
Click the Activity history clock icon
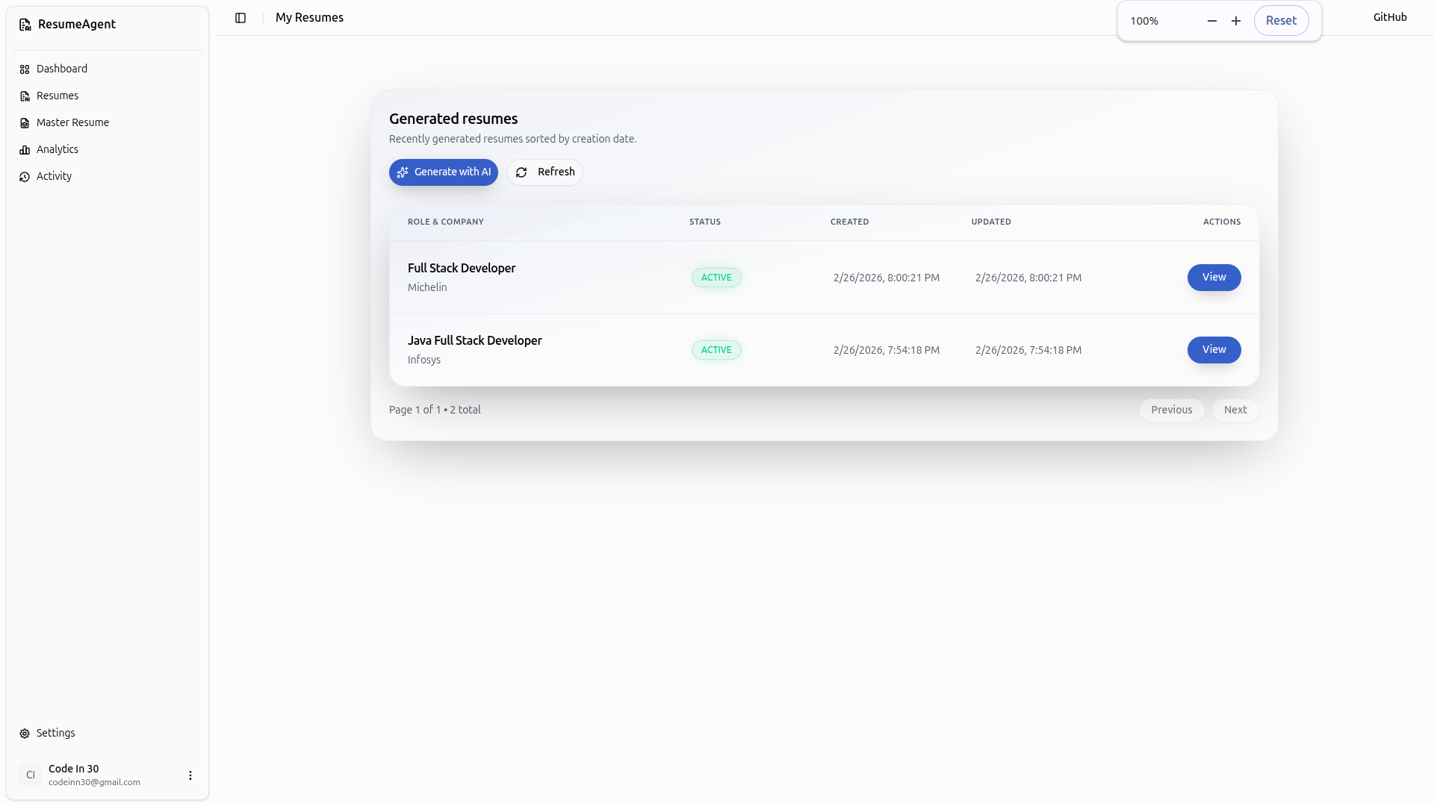pyautogui.click(x=25, y=177)
